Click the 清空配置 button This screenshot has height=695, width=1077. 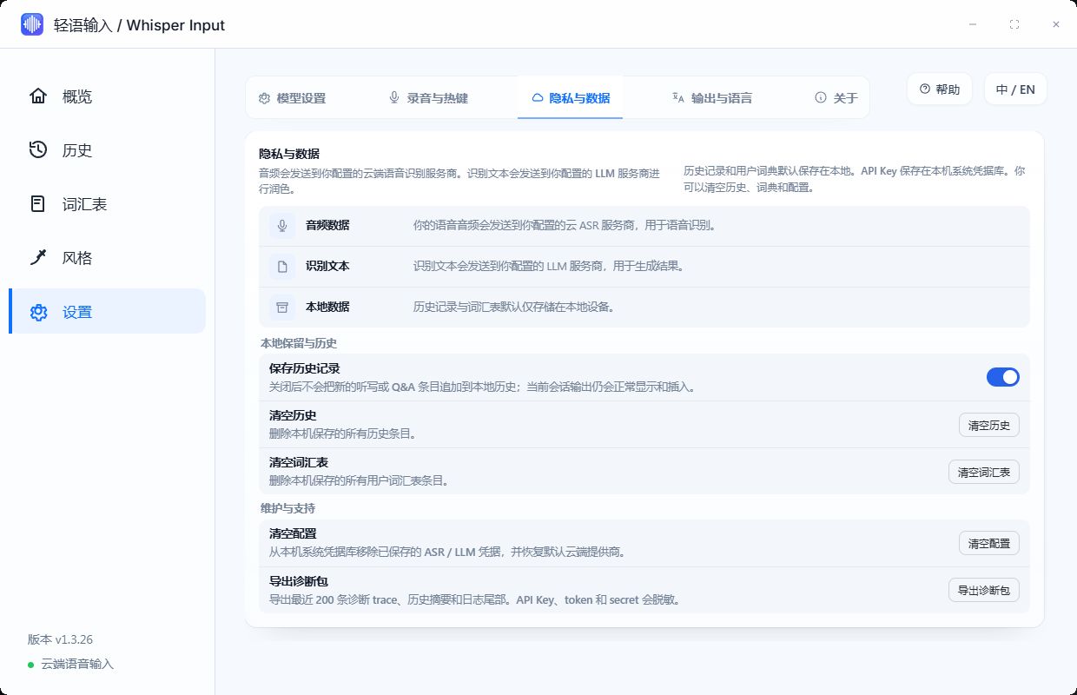pos(989,543)
